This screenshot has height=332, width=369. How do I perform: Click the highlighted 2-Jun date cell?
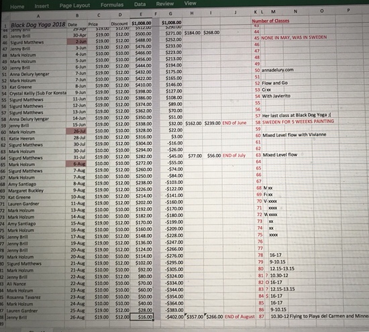[x=77, y=42]
